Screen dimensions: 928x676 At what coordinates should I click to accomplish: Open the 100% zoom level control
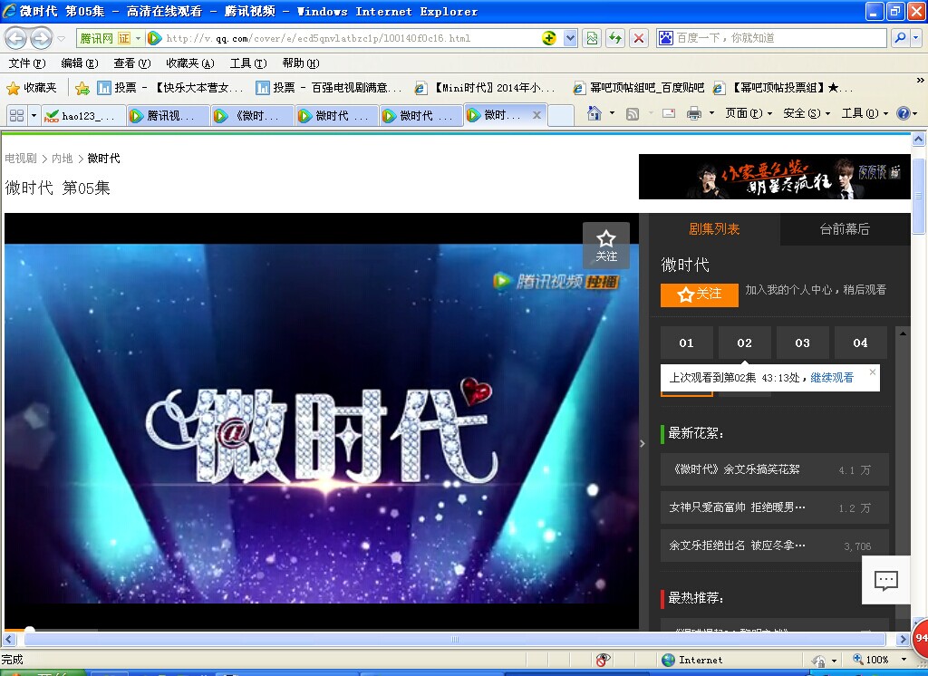(x=879, y=660)
